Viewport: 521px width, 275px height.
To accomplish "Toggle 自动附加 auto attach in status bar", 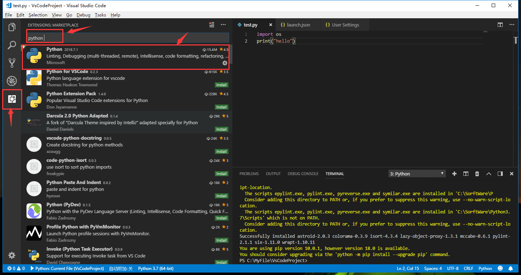I will tap(121, 268).
